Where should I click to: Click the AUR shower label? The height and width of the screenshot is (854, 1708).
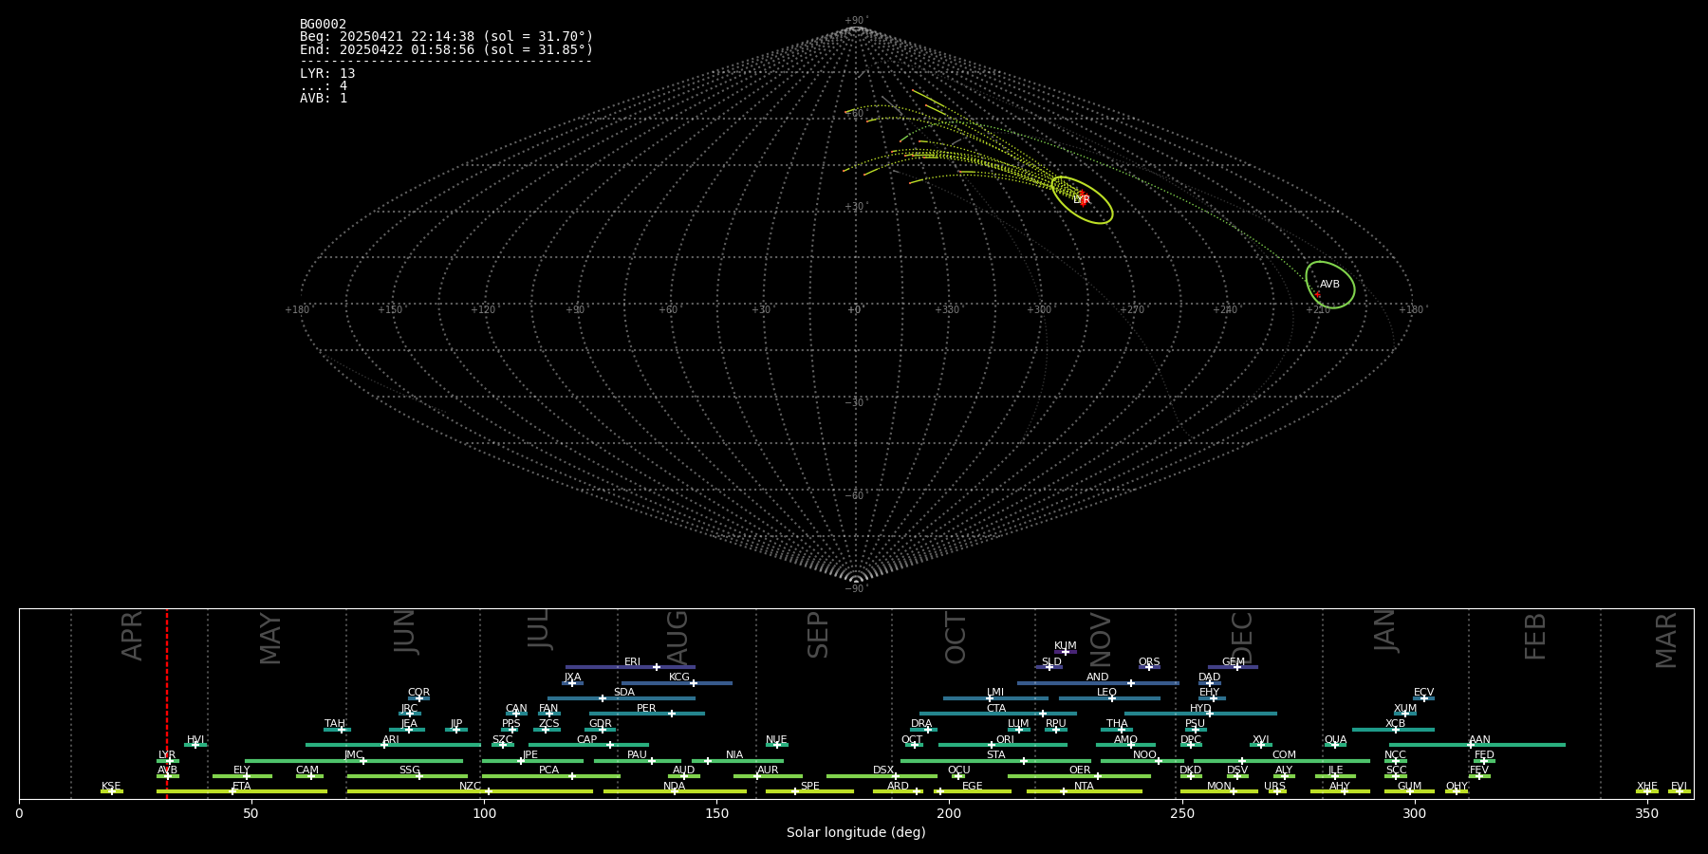point(768,770)
